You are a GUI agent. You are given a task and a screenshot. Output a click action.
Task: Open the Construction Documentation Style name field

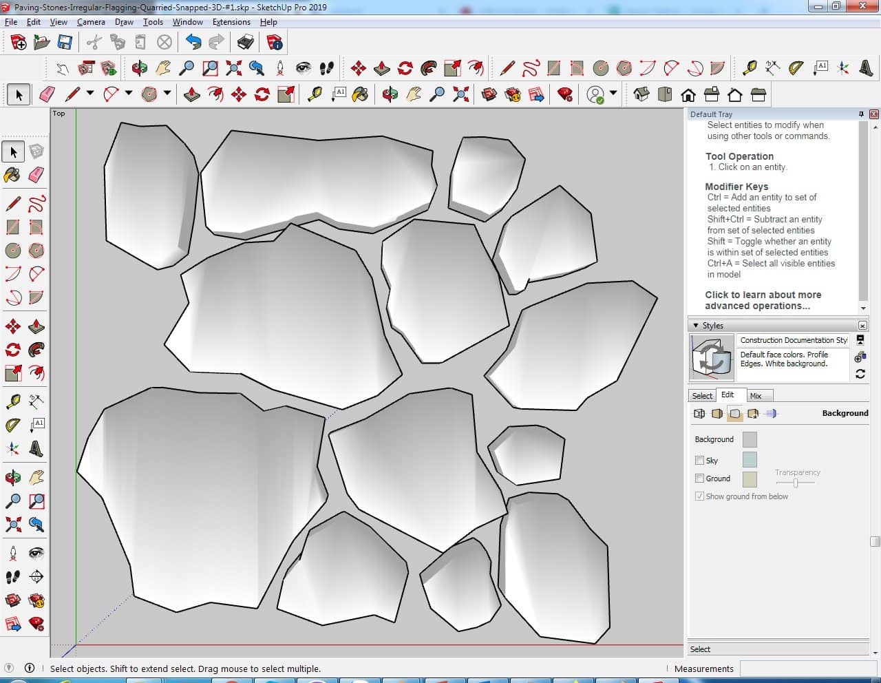coord(793,340)
